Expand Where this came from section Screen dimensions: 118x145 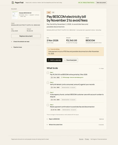[75, 125]
